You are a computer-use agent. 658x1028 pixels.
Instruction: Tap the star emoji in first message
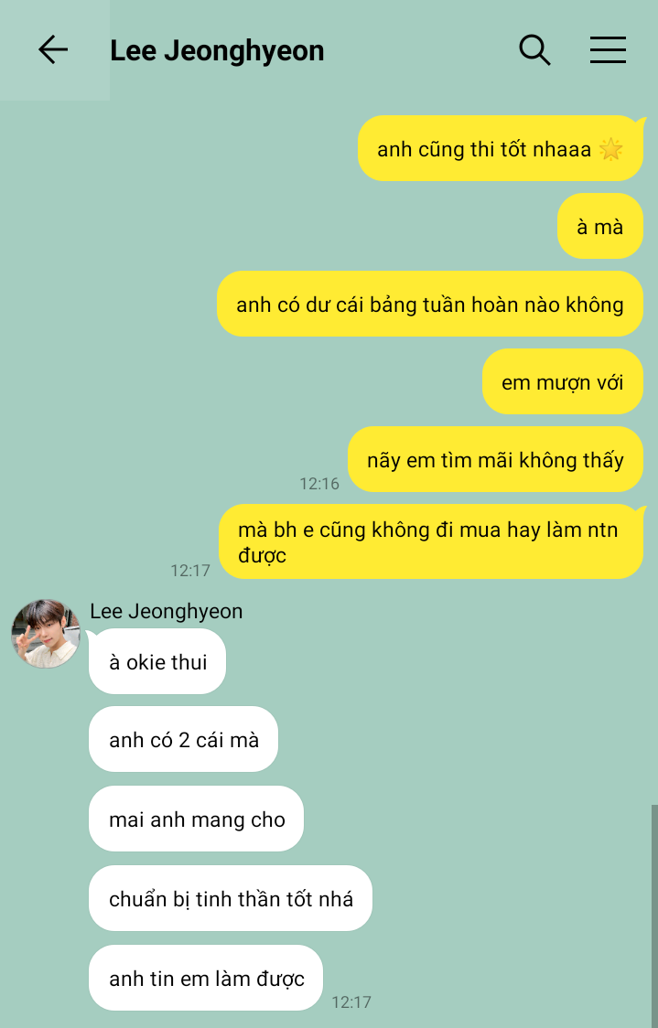pyautogui.click(x=610, y=149)
